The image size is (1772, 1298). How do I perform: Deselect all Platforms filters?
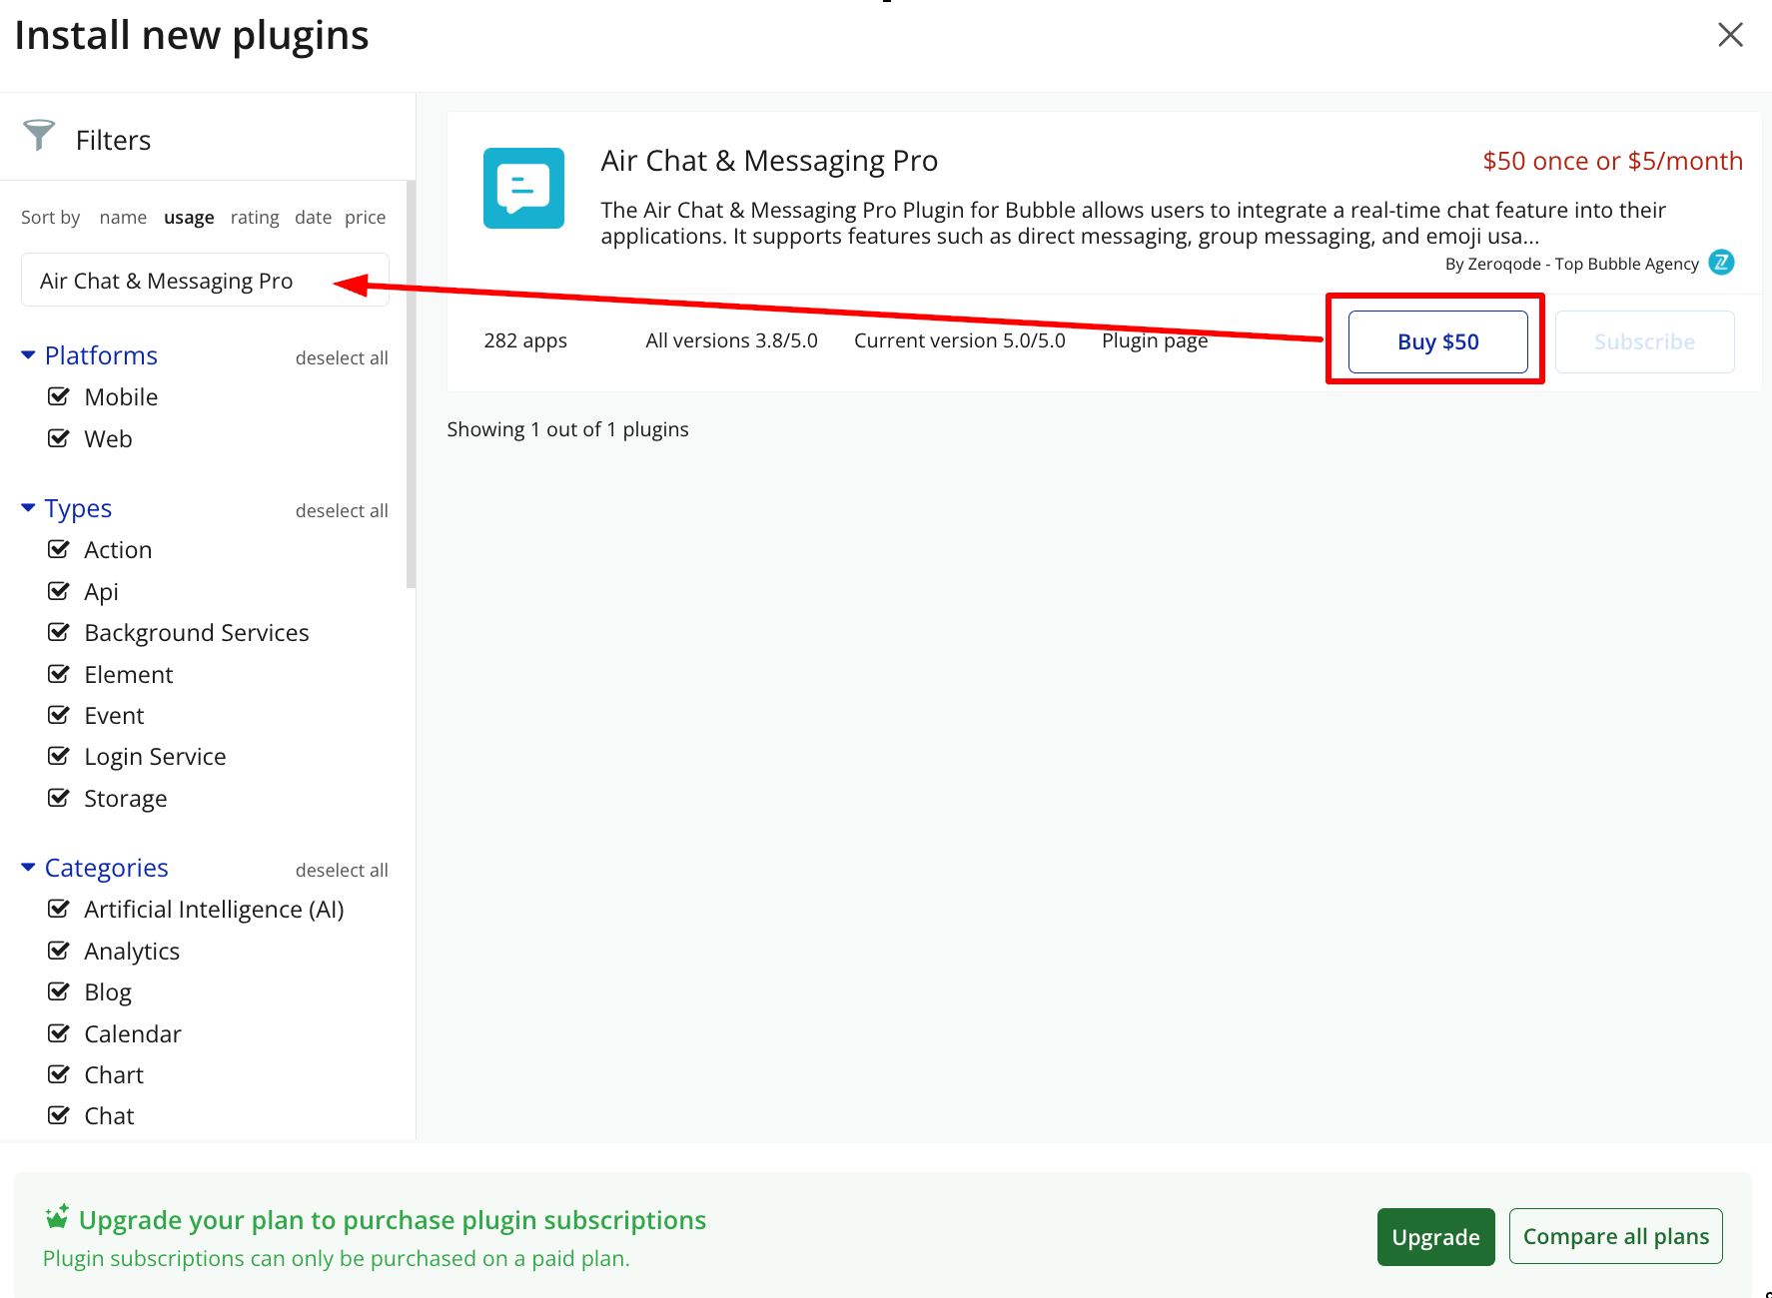point(342,357)
